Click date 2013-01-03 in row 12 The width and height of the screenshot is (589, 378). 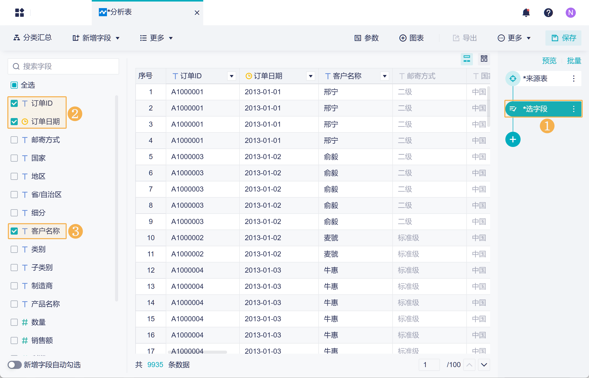[x=263, y=270]
